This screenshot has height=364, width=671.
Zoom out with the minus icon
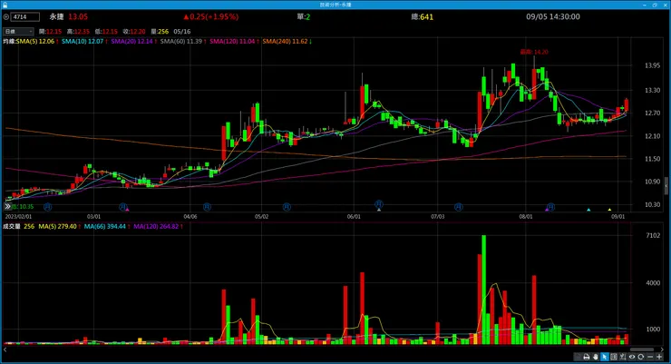click(650, 357)
